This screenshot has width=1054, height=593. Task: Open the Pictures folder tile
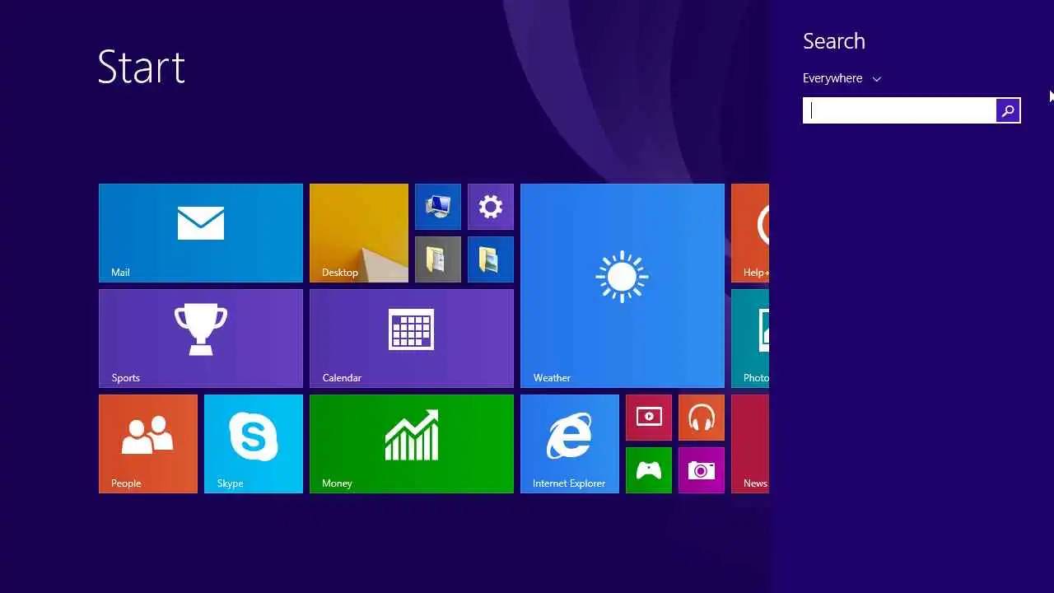(x=491, y=259)
